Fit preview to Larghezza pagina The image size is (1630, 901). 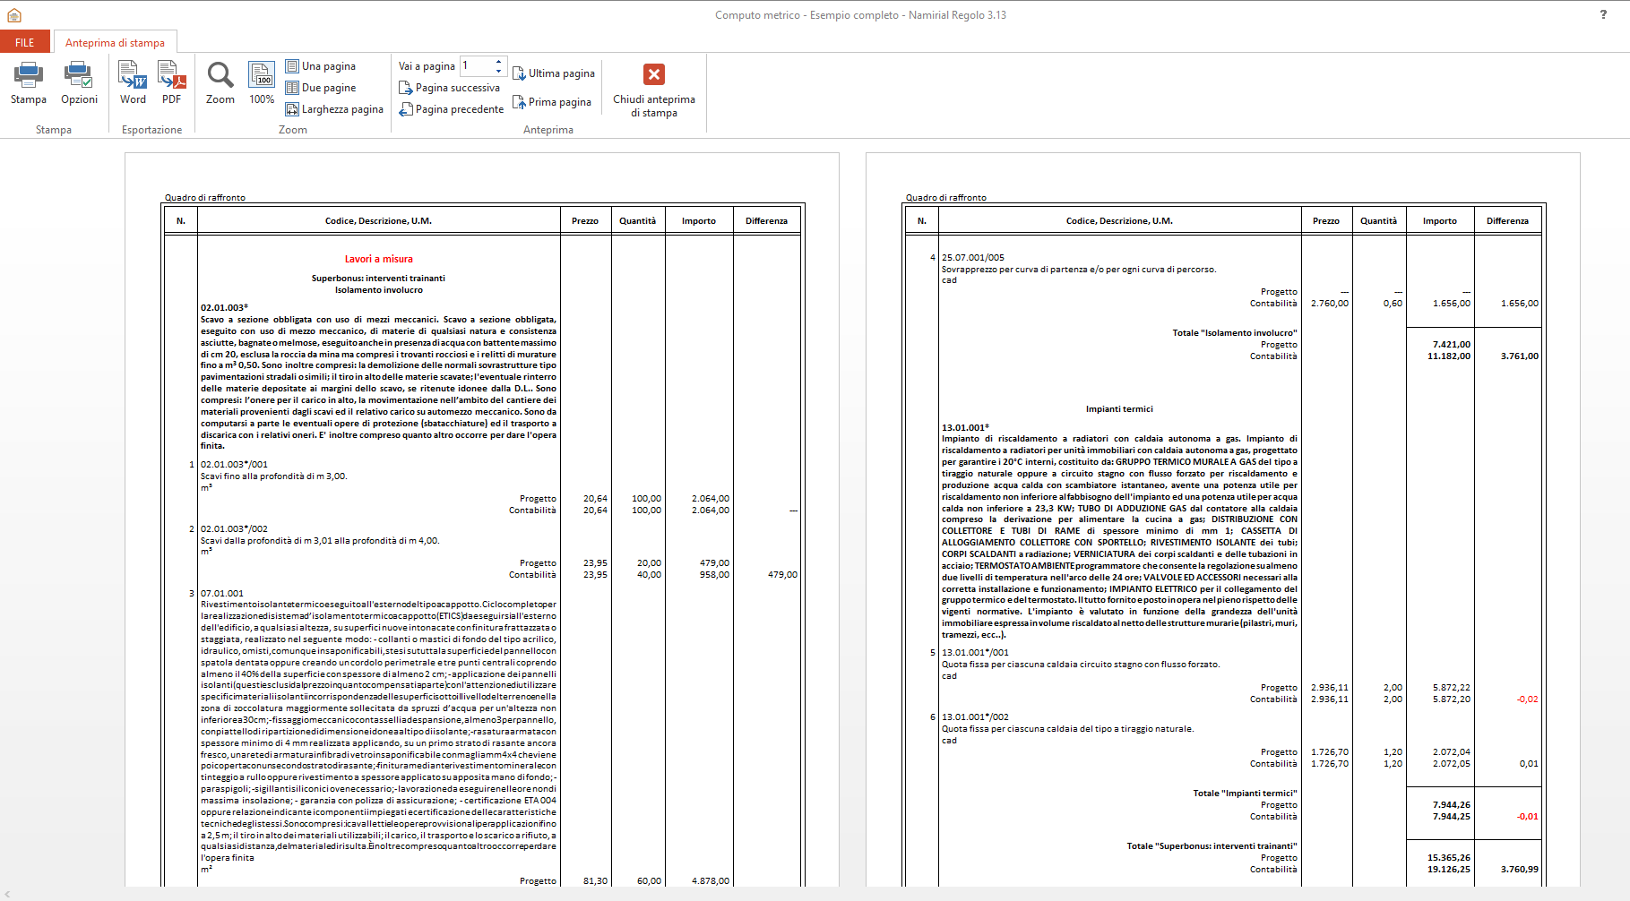click(334, 109)
